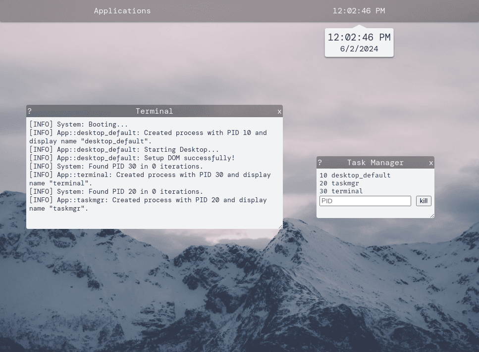This screenshot has height=352, width=479.
Task: Focus the PID input field
Action: (x=365, y=201)
